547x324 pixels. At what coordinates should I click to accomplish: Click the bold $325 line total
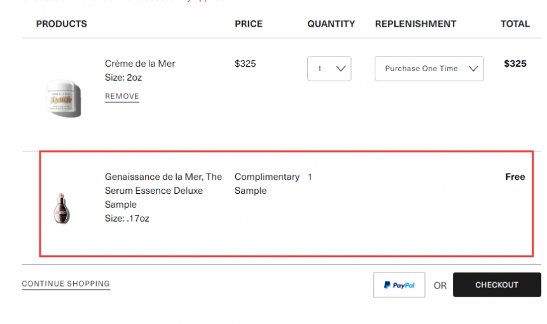tap(515, 64)
